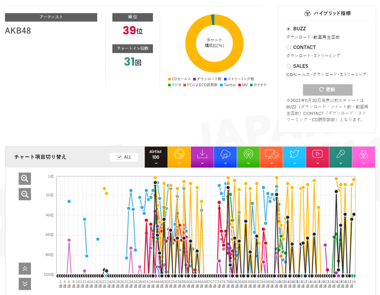Expand chevron under the pink hybrid tab
Viewport: 380px width, 295px height.
tap(364, 163)
